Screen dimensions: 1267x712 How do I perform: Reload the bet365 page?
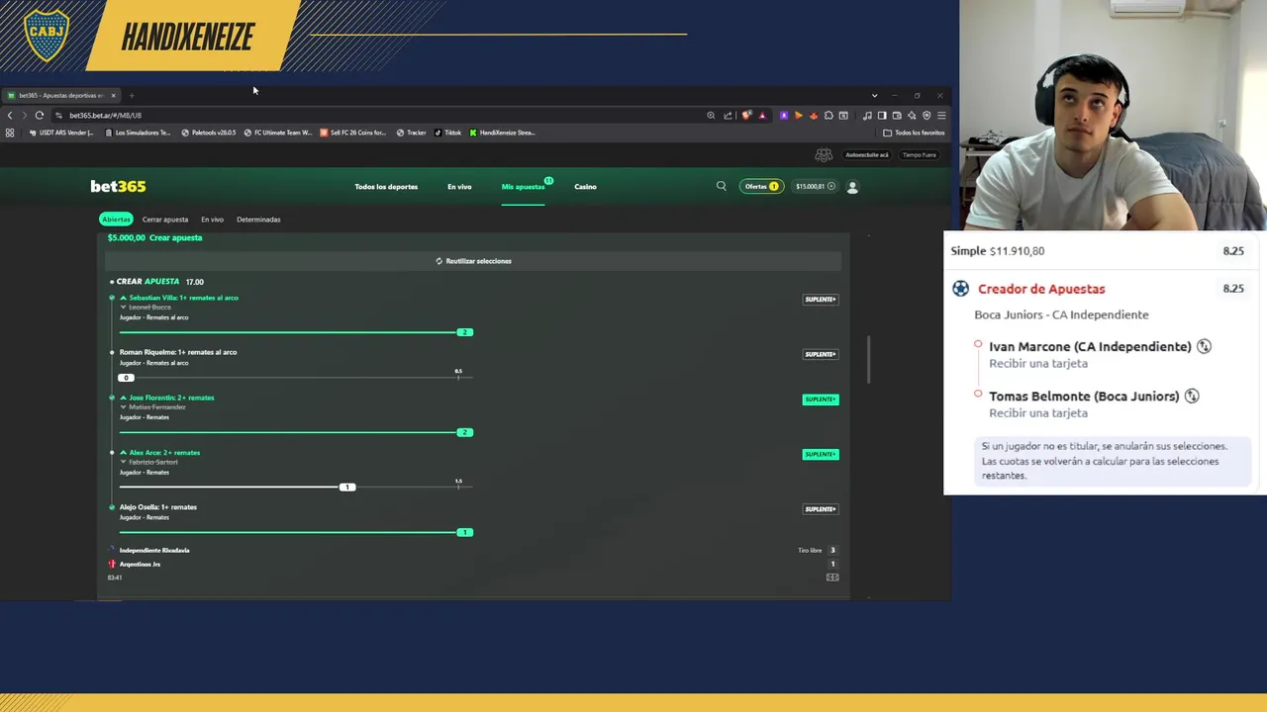pyautogui.click(x=40, y=115)
